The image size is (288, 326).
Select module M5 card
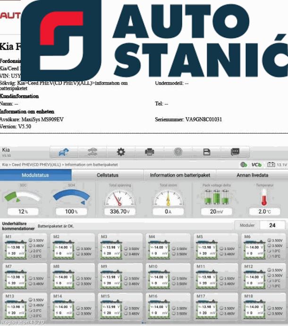[x=216, y=247]
